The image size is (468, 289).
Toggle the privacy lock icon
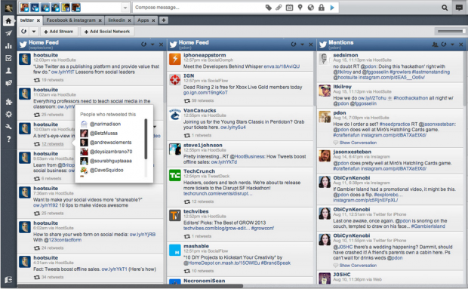322,8
